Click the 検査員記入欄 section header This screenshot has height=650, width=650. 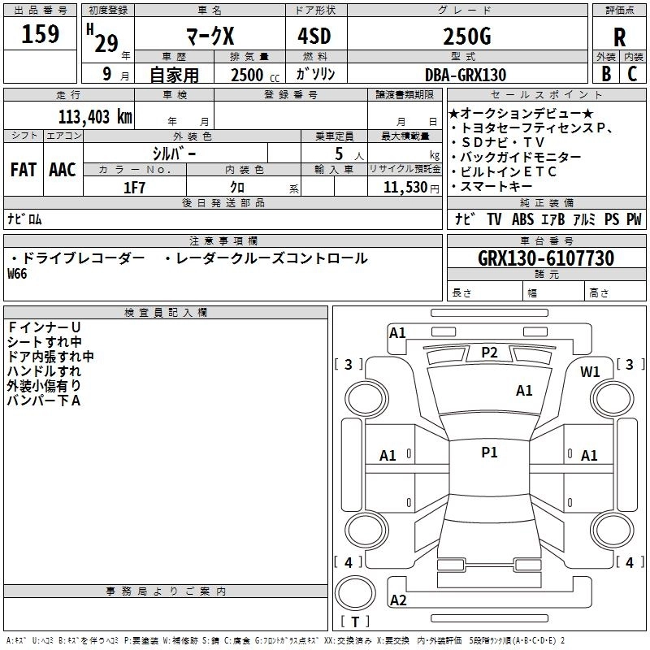click(x=166, y=313)
